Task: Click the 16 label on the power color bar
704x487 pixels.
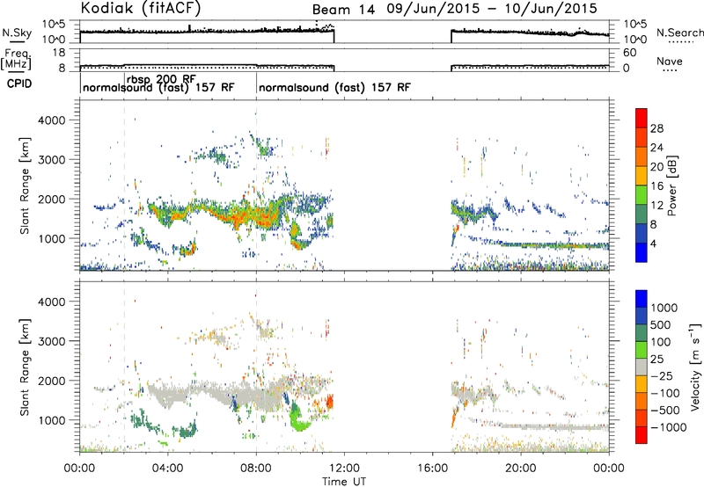Action: click(x=656, y=186)
